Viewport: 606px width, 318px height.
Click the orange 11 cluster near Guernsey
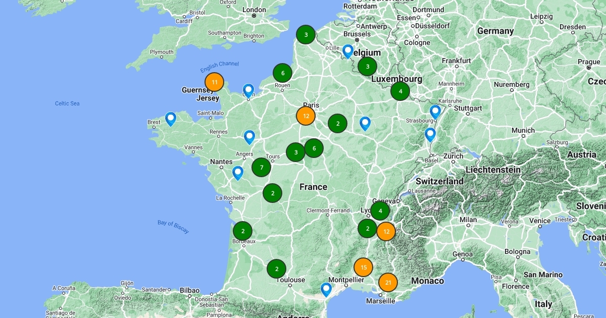pos(215,82)
